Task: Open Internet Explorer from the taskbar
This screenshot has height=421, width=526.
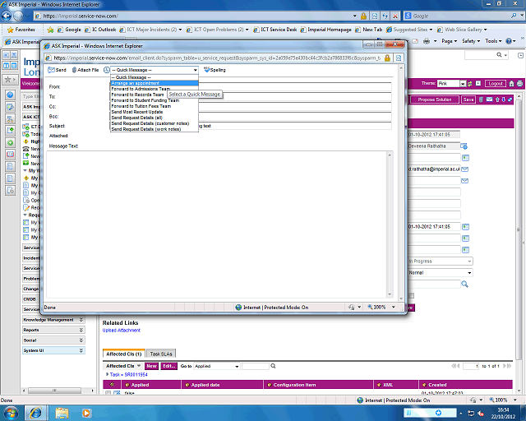Action: [x=37, y=411]
